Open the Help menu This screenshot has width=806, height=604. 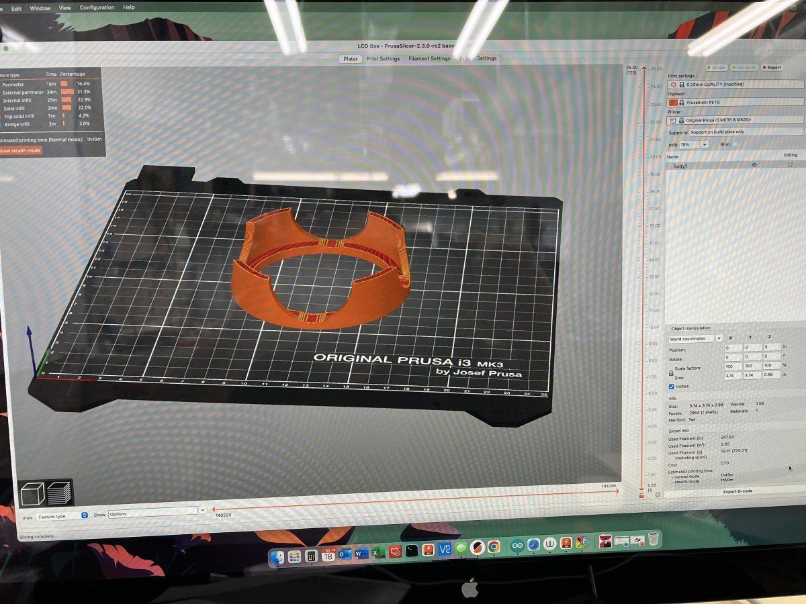tap(128, 7)
